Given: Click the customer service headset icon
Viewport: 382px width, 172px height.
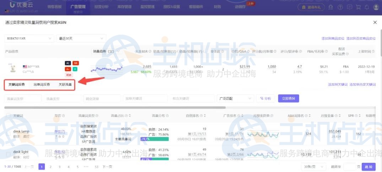Looking at the screenshot, I should point(331,7).
